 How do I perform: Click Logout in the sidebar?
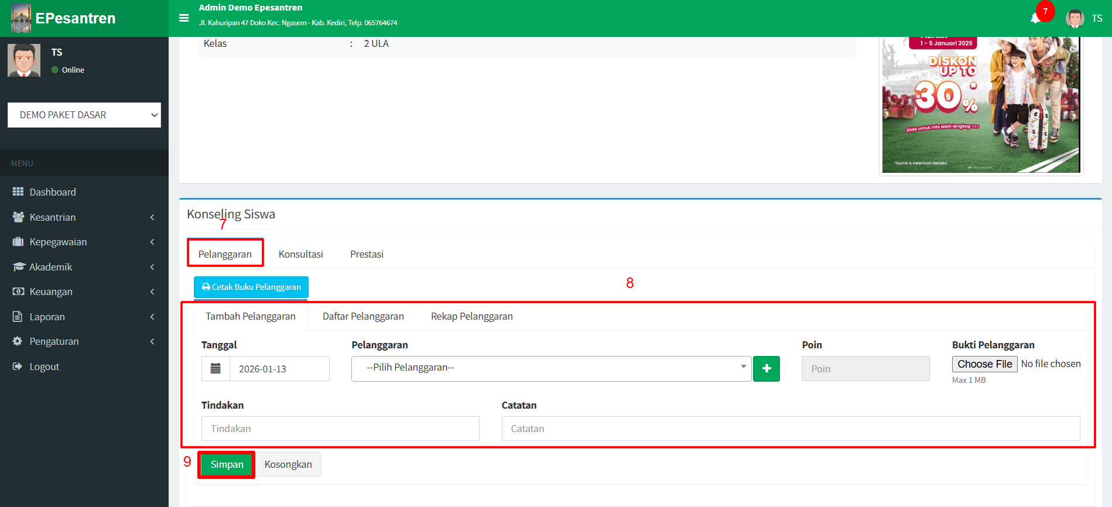pyautogui.click(x=45, y=366)
